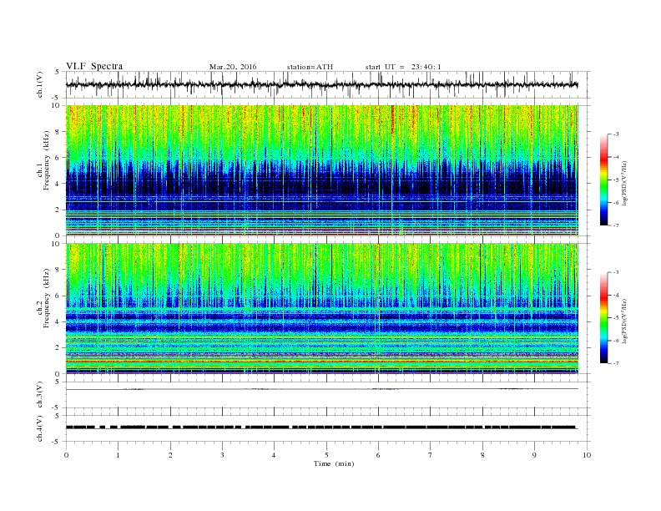This screenshot has height=511, width=661.
Task: Click the "Time (min)" axis title
Action: (x=334, y=463)
